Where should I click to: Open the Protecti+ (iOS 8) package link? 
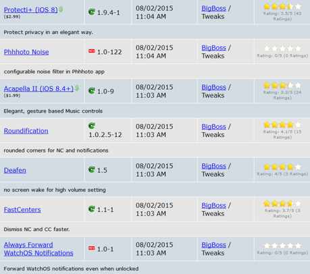point(31,10)
